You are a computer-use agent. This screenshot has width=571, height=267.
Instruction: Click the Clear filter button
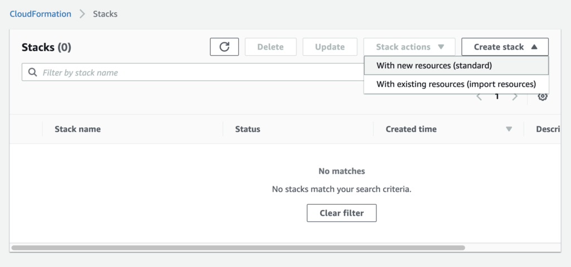[342, 213]
